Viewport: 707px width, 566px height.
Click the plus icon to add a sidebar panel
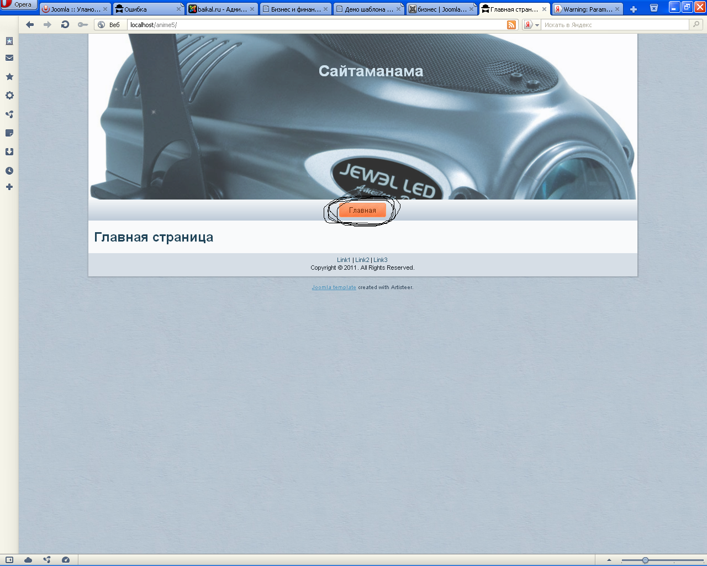tap(9, 187)
